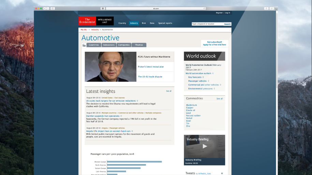Viewport: 312px width, 175px height.
Task: Reload the page with the refresh icon
Action: point(204,9)
